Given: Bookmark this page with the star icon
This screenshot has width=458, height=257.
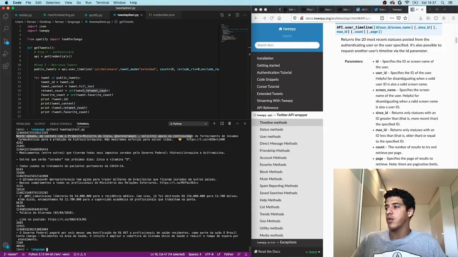Looking at the screenshot, I should click(x=405, y=18).
